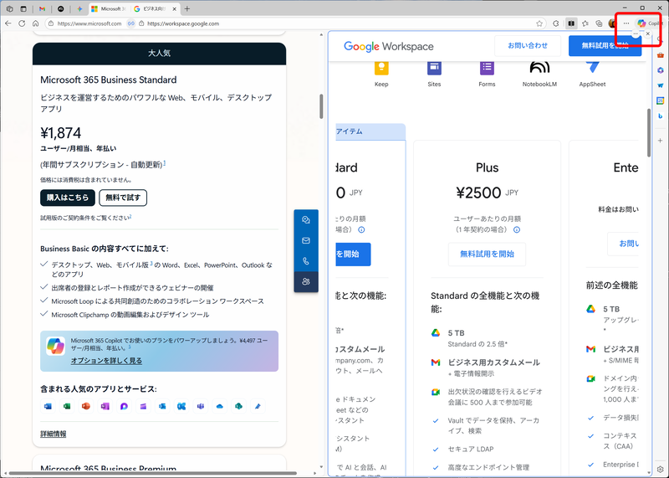Open split pane more options button

click(x=636, y=33)
